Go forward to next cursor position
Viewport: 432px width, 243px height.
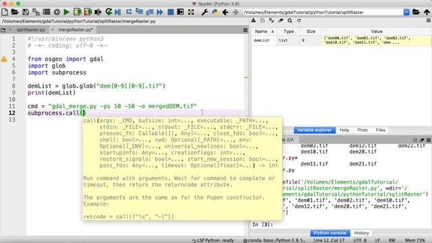[235, 12]
